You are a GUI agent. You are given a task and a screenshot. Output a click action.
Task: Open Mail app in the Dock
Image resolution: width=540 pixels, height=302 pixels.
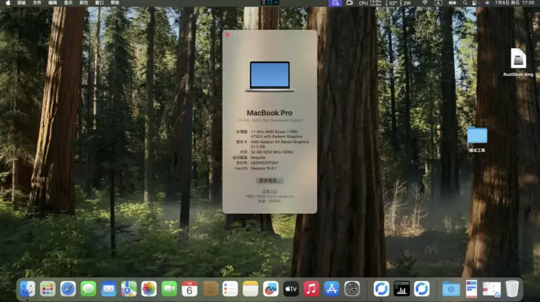(109, 289)
